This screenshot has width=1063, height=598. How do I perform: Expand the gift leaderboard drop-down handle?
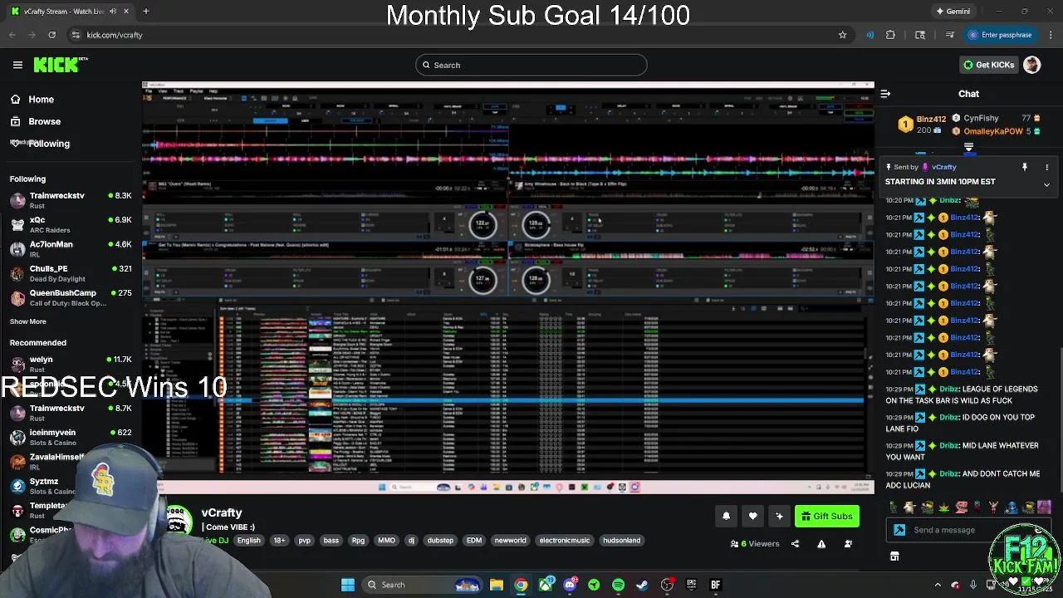[x=968, y=148]
